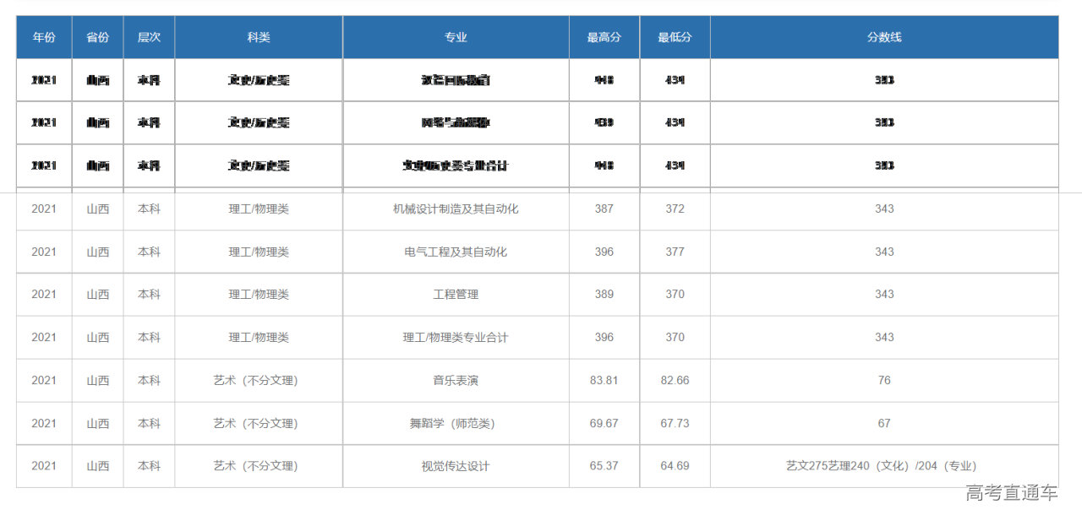Click the 层次 header cell
The height and width of the screenshot is (526, 1082).
click(149, 37)
